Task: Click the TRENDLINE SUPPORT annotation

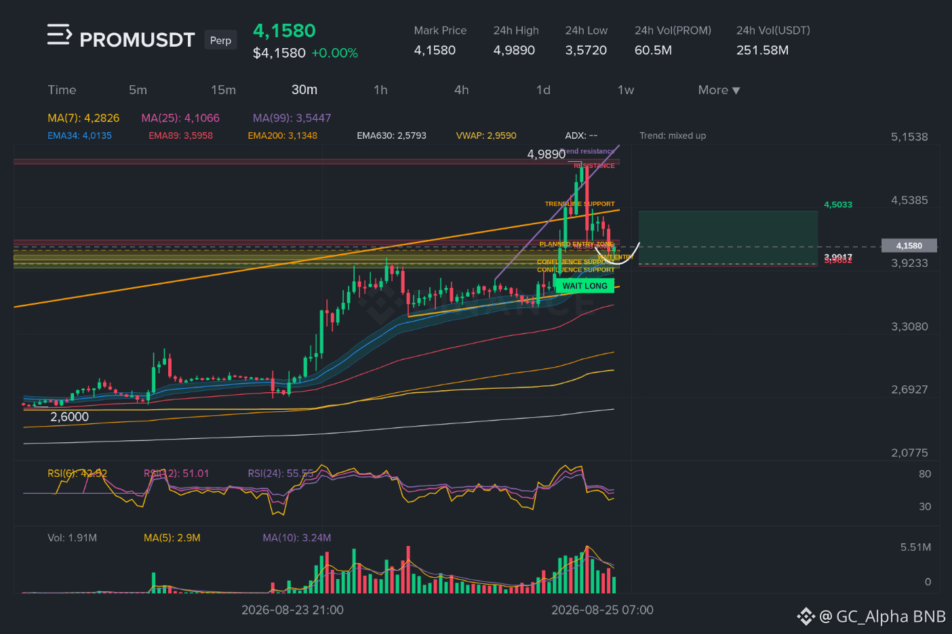Action: point(580,204)
